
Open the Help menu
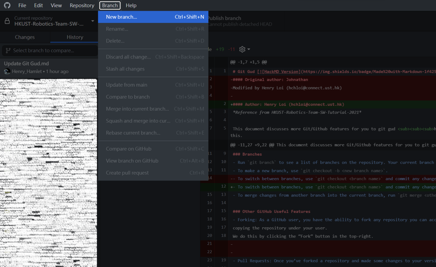pos(131,5)
